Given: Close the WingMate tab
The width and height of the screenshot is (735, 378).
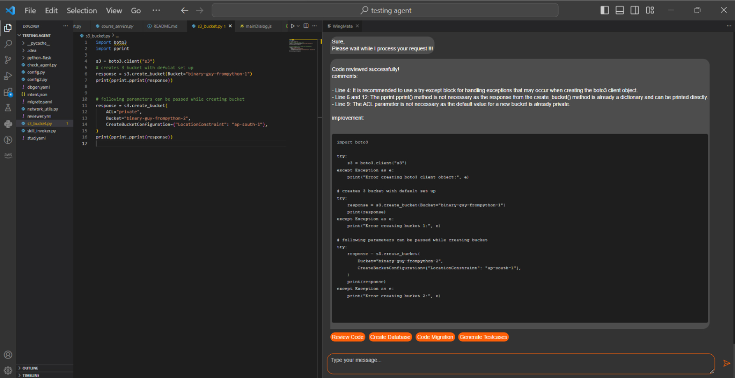Looking at the screenshot, I should 357,26.
